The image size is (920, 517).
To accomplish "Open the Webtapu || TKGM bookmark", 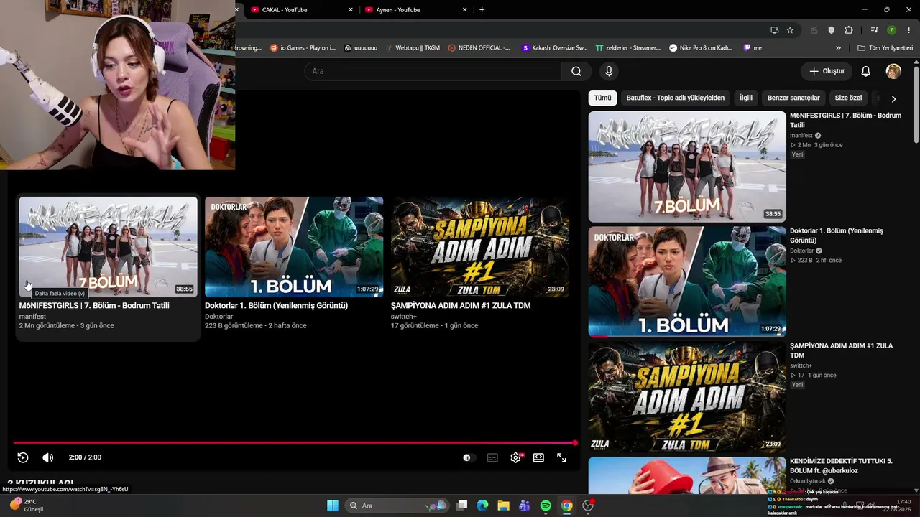I will (413, 48).
